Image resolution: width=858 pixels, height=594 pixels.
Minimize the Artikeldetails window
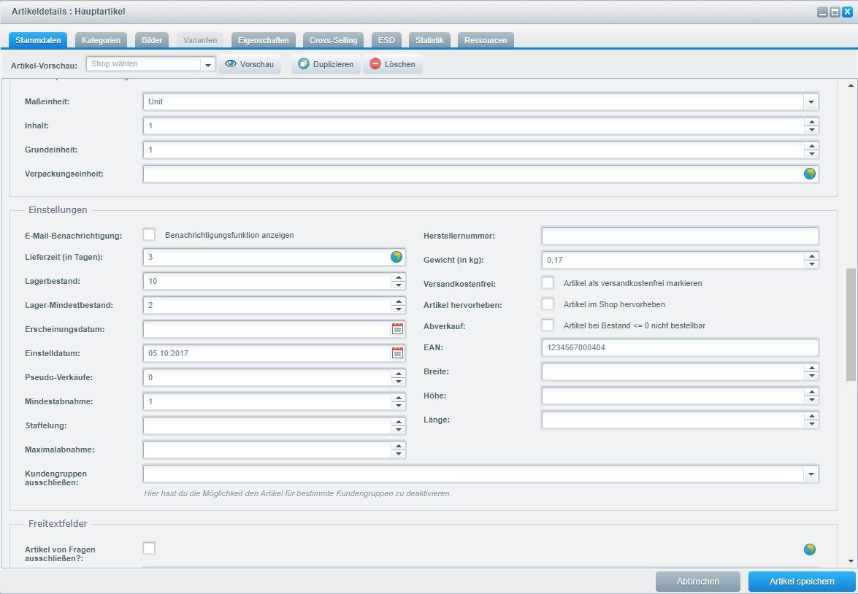coord(822,12)
